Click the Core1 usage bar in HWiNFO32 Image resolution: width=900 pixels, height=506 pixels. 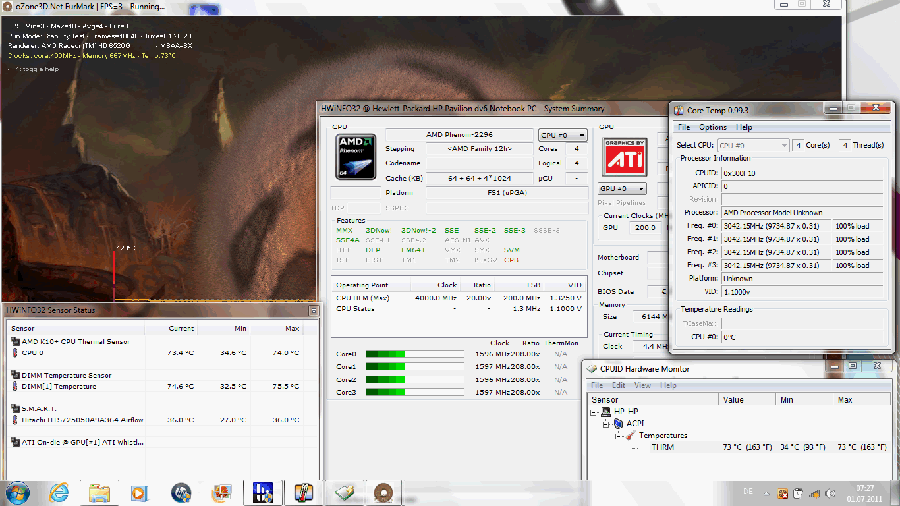point(415,366)
